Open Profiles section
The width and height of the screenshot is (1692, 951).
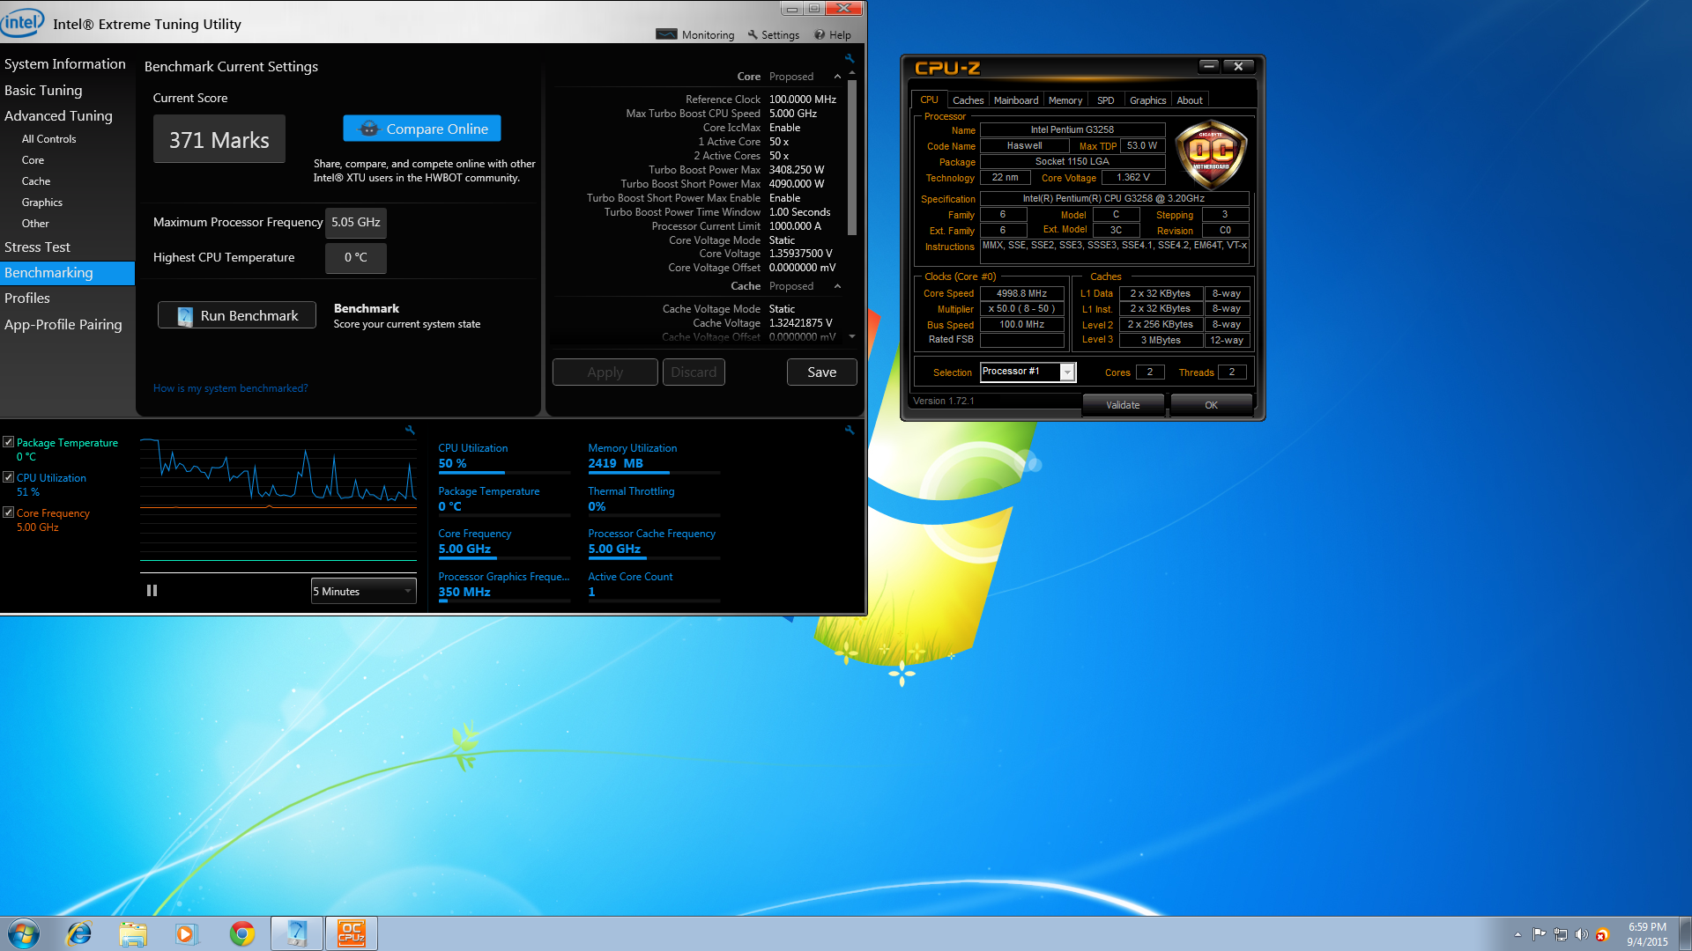pos(27,299)
